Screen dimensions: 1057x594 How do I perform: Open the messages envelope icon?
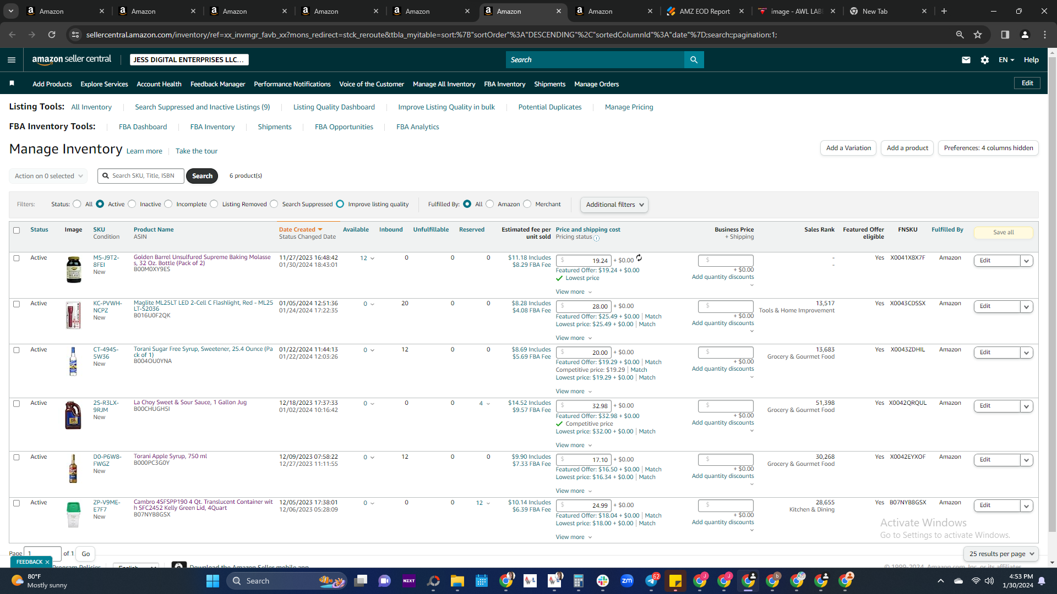click(x=966, y=60)
